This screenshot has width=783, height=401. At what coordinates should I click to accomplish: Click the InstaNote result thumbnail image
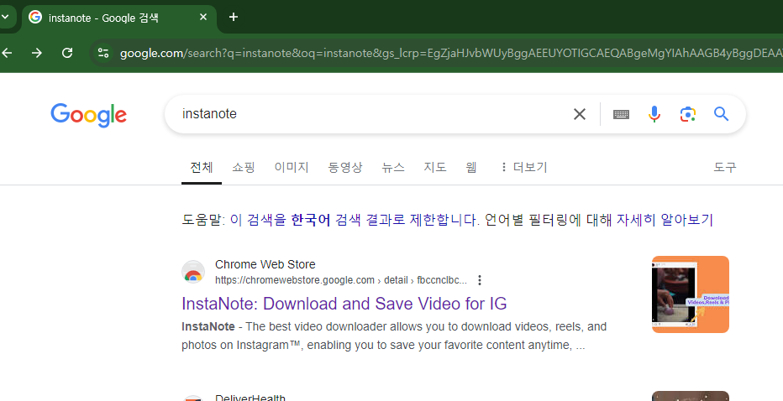[691, 294]
